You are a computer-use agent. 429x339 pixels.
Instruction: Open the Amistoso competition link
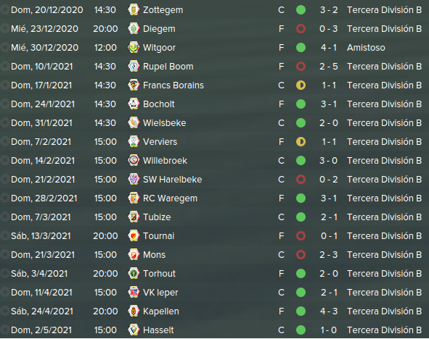pyautogui.click(x=366, y=48)
